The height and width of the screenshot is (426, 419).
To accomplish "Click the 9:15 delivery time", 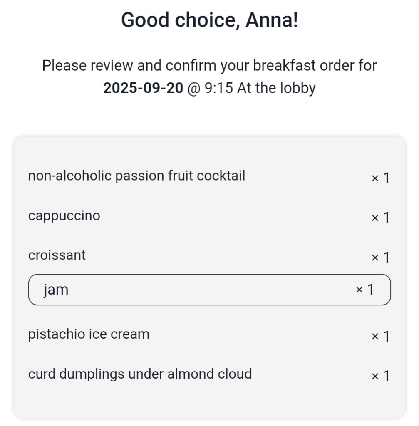I will tap(219, 88).
